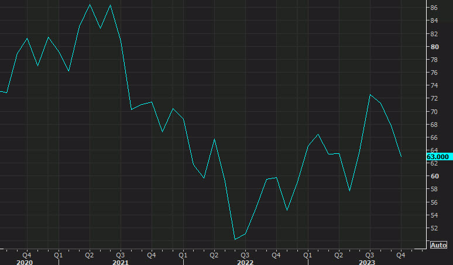Screen dimensions: 453x265
Task: Select the 2023 year label on time axis
Action: tap(367, 263)
